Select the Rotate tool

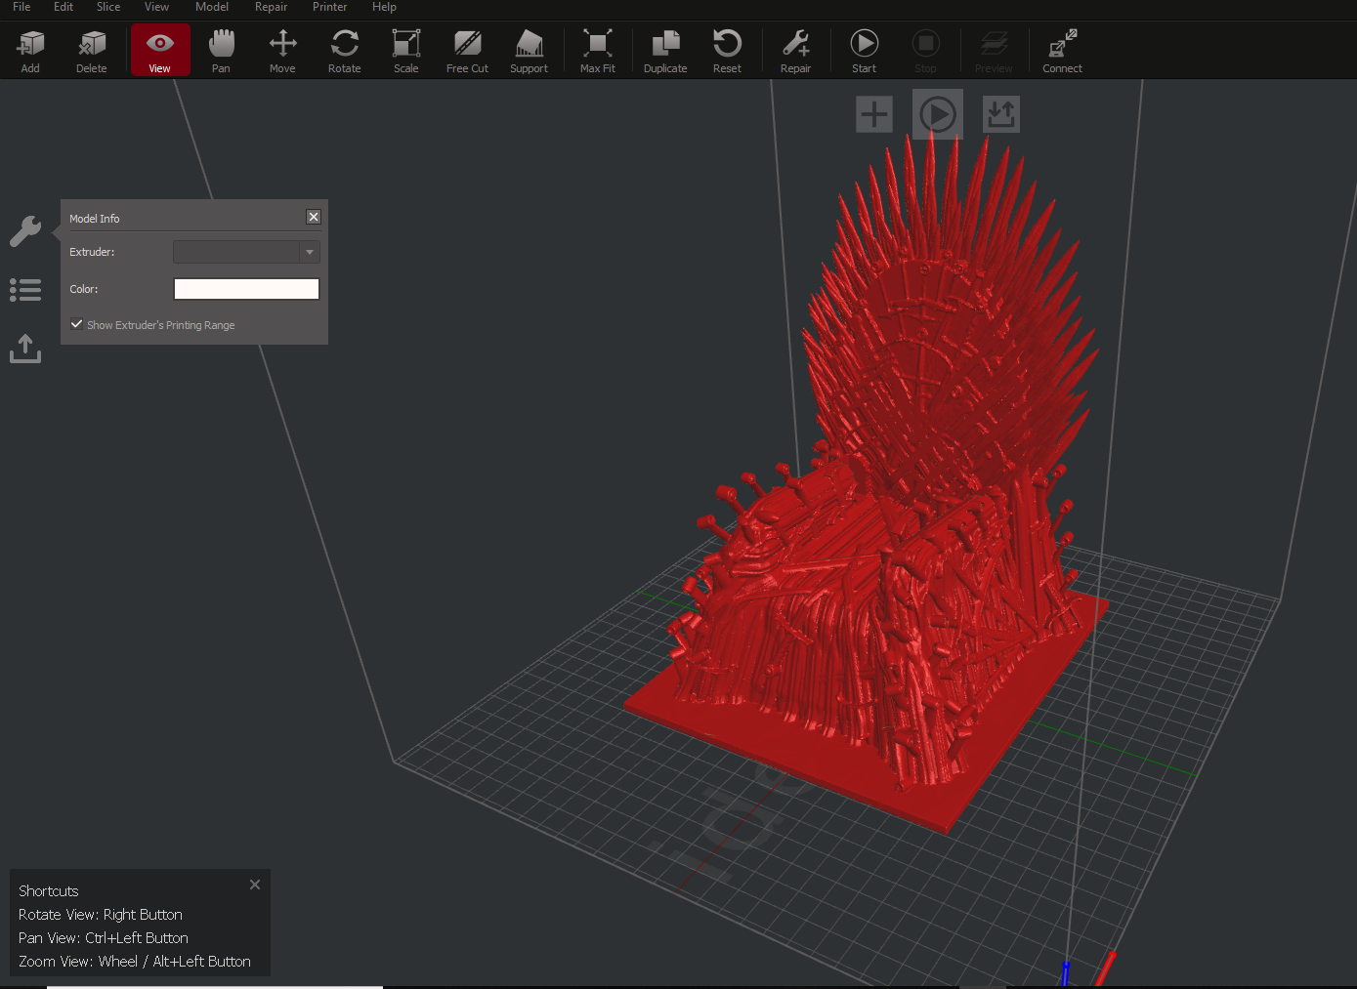344,45
